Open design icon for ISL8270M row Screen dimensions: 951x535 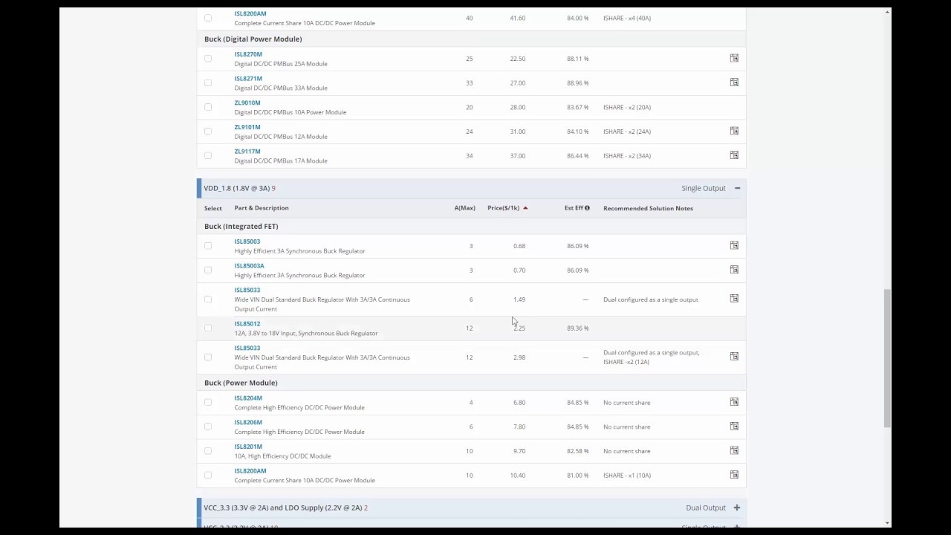click(x=734, y=58)
